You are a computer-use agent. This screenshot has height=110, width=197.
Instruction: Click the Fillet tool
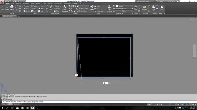pyautogui.click(x=41, y=9)
